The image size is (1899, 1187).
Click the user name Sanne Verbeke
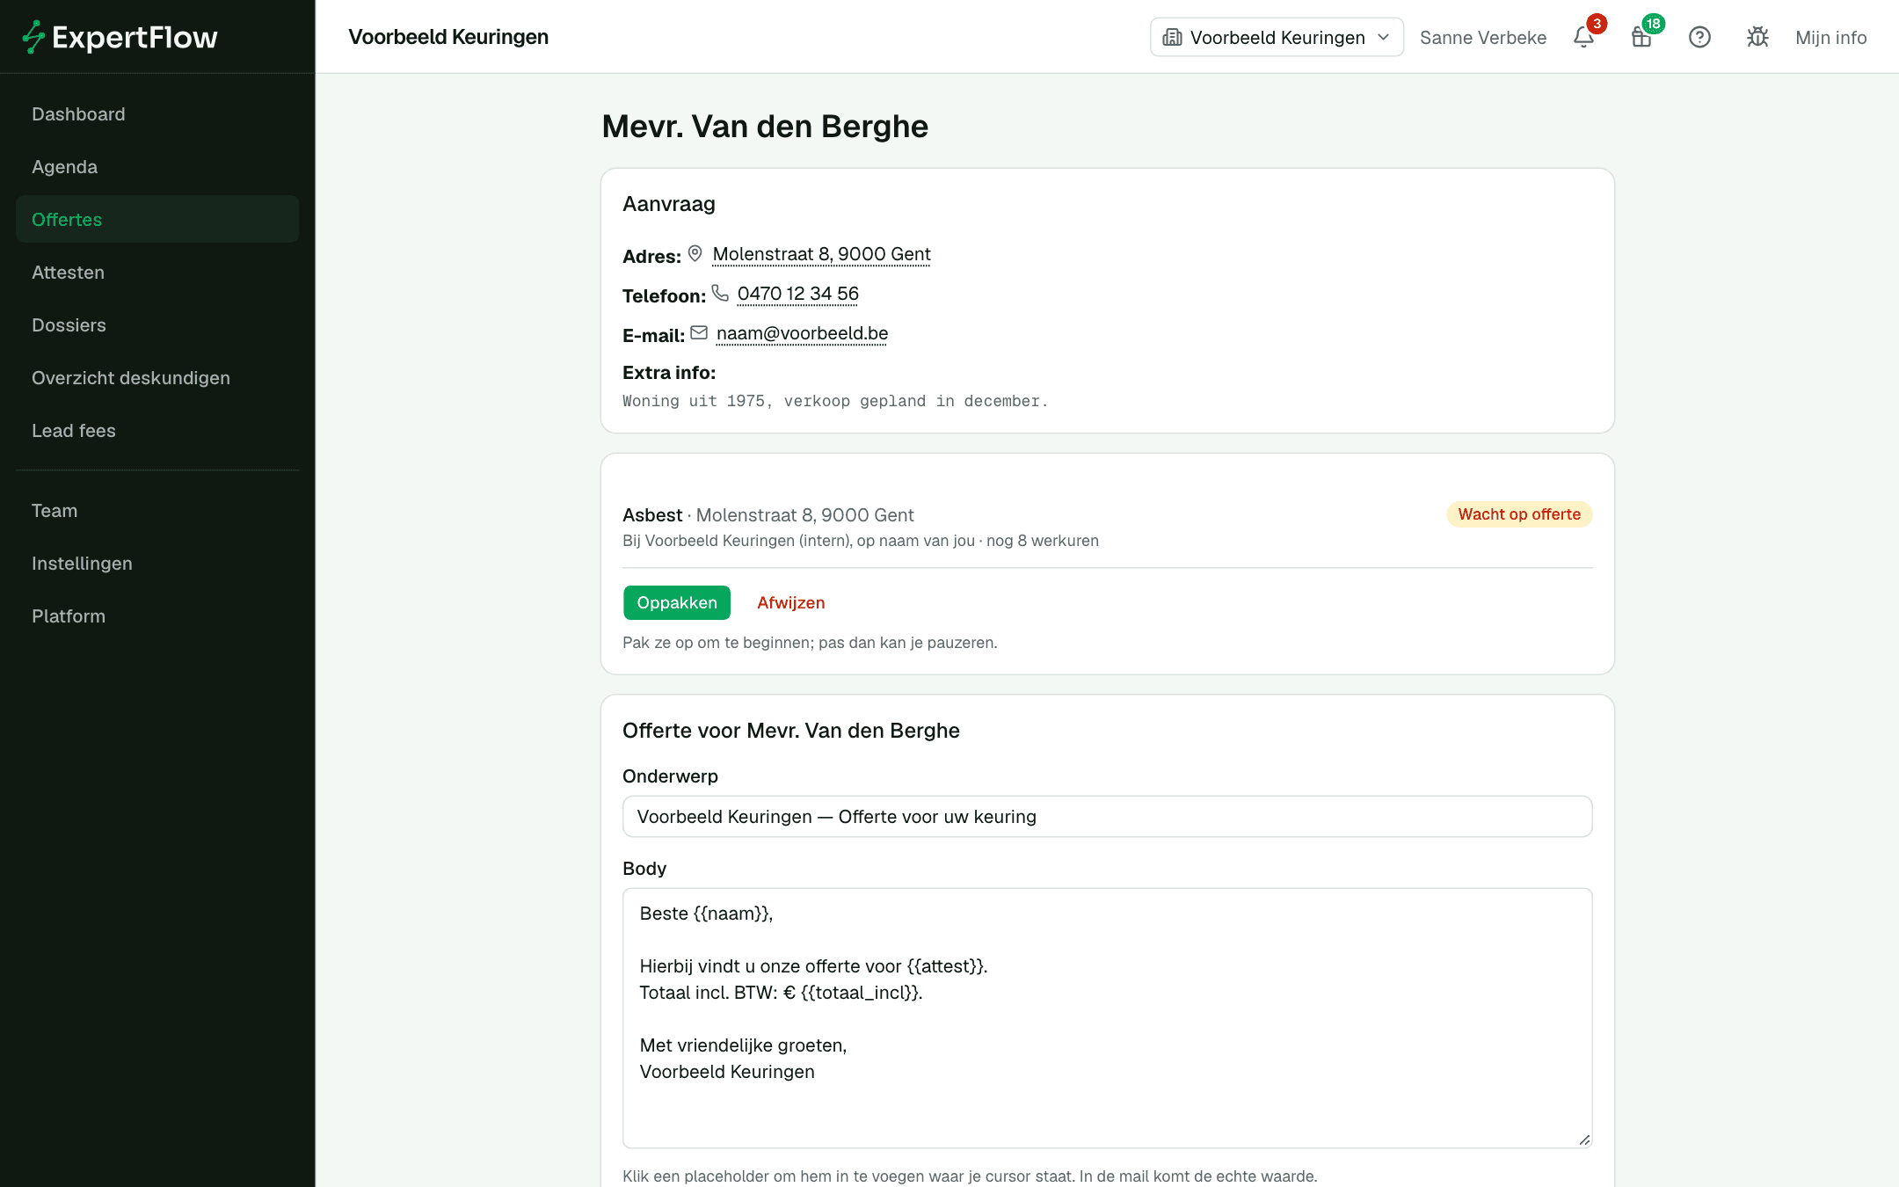[x=1483, y=37]
